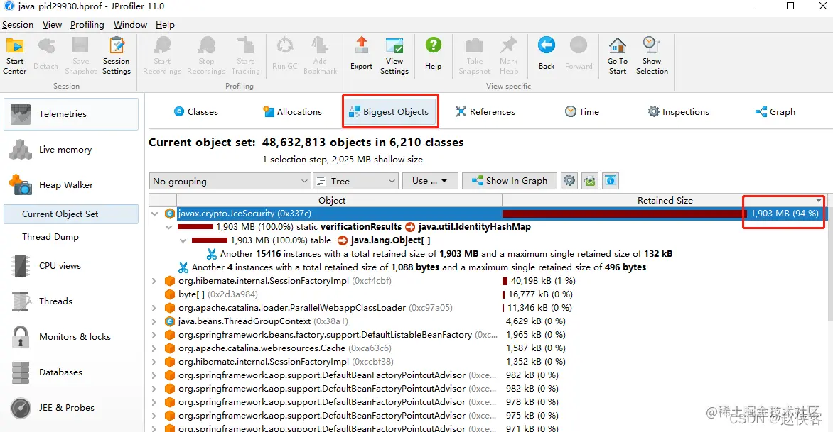833x432 pixels.
Task: Open the Session menu
Action: (x=18, y=25)
